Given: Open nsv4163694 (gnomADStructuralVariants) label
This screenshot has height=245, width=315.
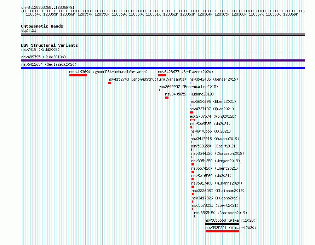Looking at the screenshot, I should 108,72.
